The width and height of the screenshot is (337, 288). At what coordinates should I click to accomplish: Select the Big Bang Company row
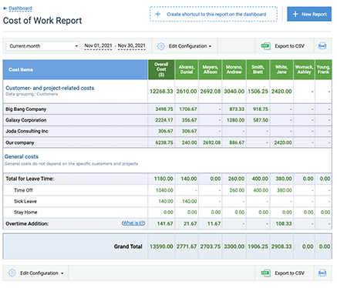click(167, 109)
